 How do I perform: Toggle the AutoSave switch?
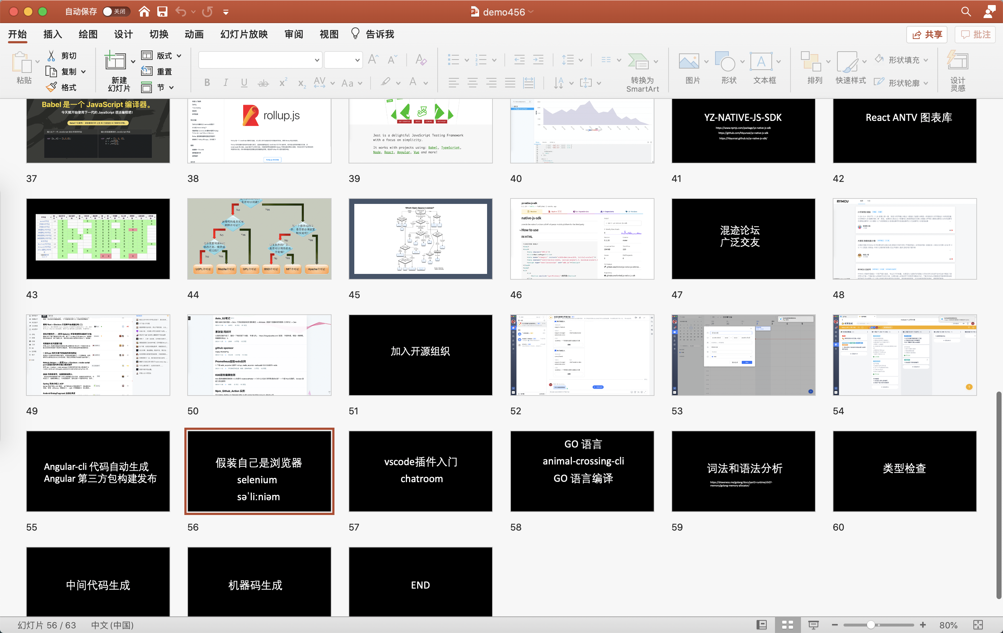point(115,12)
